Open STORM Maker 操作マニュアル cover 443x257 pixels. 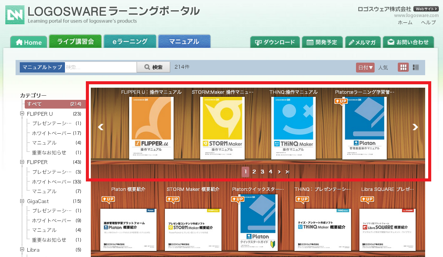coord(222,128)
